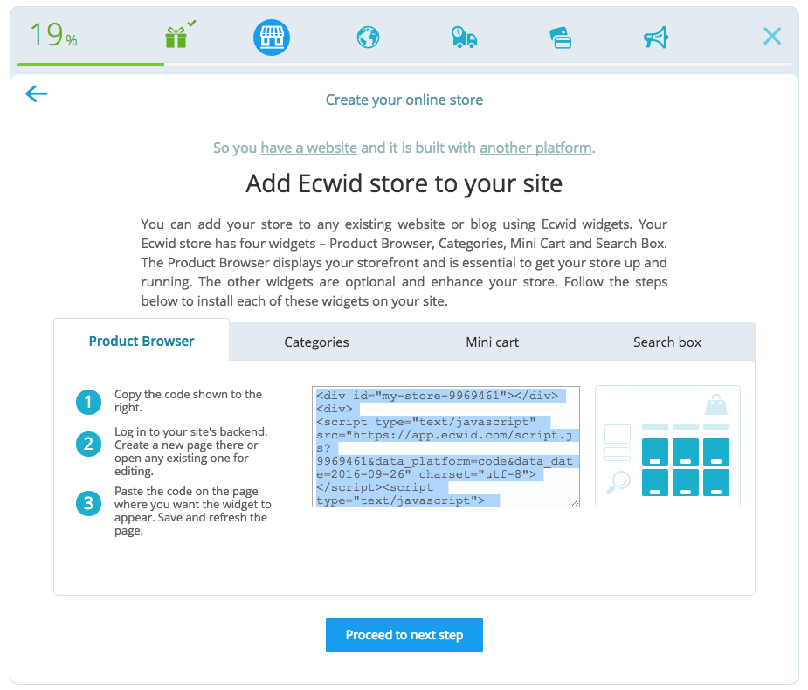This screenshot has width=808, height=690.
Task: Click the product browser preview thumbnail
Action: (x=668, y=446)
